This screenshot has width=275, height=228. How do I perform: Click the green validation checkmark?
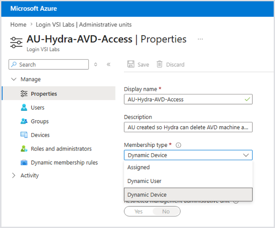(247, 99)
